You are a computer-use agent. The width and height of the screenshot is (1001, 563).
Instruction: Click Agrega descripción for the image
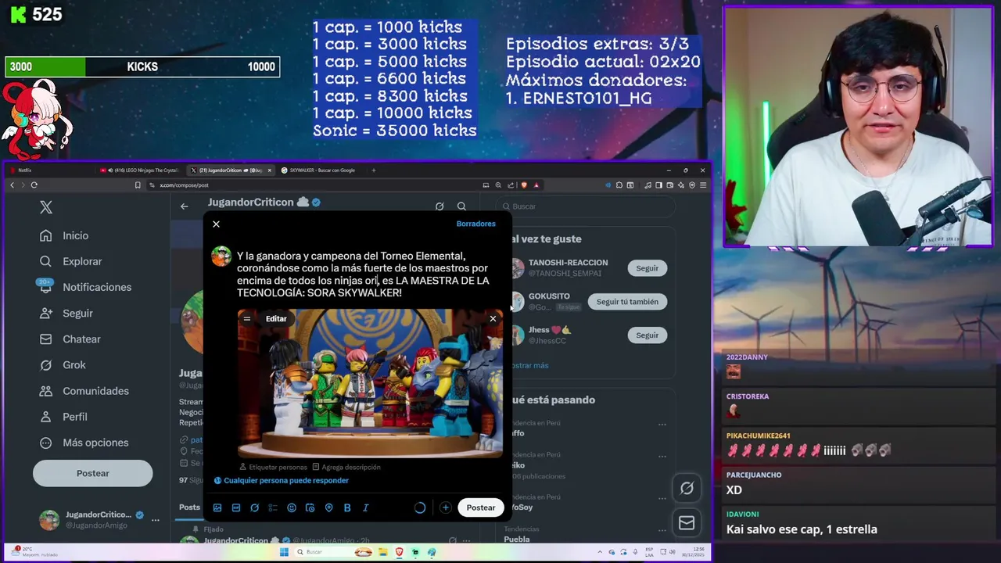tap(346, 467)
